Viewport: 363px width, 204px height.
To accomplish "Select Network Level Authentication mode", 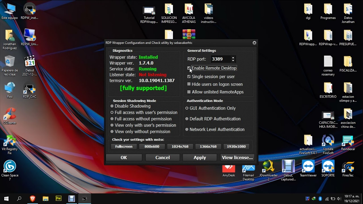I will coord(187,129).
